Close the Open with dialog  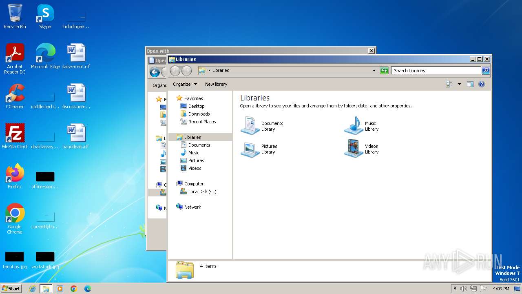click(371, 51)
